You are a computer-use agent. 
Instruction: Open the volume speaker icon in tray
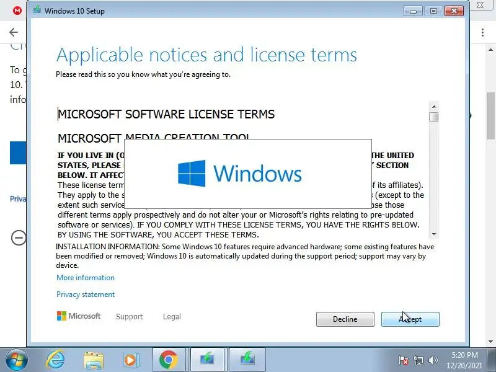(x=433, y=360)
